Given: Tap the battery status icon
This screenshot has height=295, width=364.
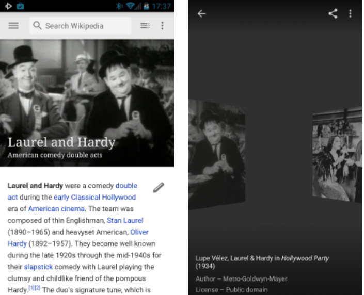Looking at the screenshot, I should 146,6.
